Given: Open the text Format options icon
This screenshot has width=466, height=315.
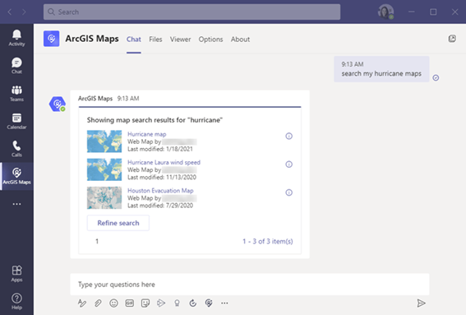Looking at the screenshot, I should coord(81,303).
